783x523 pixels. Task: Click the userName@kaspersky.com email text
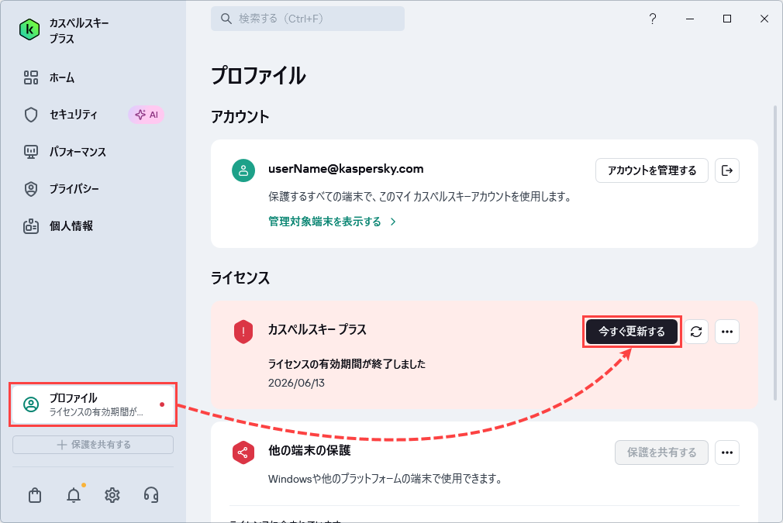pyautogui.click(x=346, y=169)
